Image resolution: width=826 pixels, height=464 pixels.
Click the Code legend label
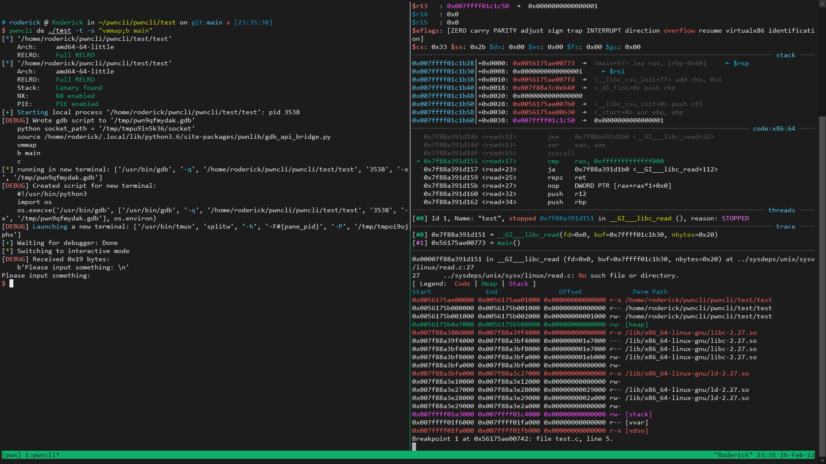pyautogui.click(x=462, y=284)
